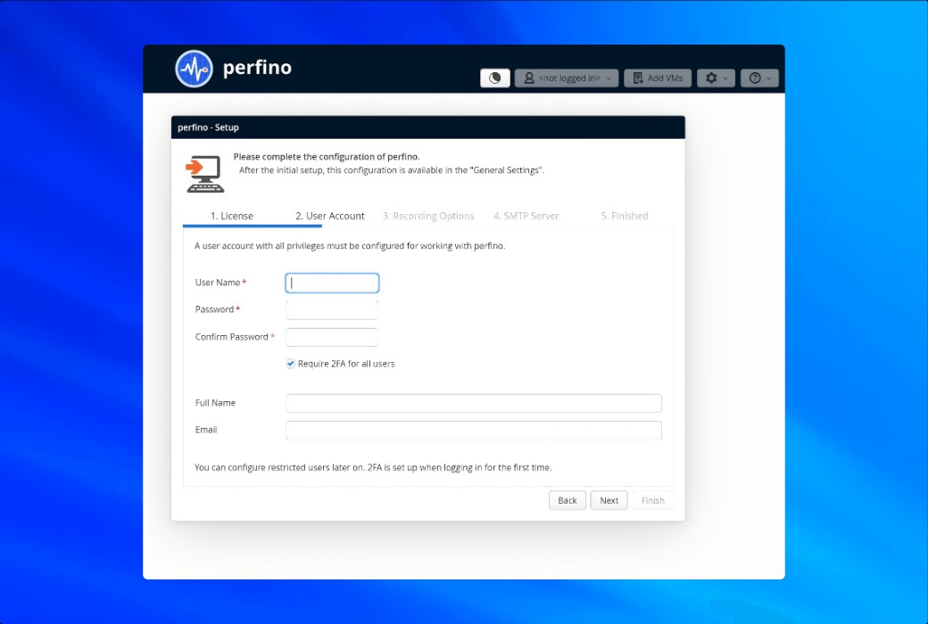The image size is (928, 624).
Task: Focus the User Name input field
Action: pyautogui.click(x=332, y=283)
